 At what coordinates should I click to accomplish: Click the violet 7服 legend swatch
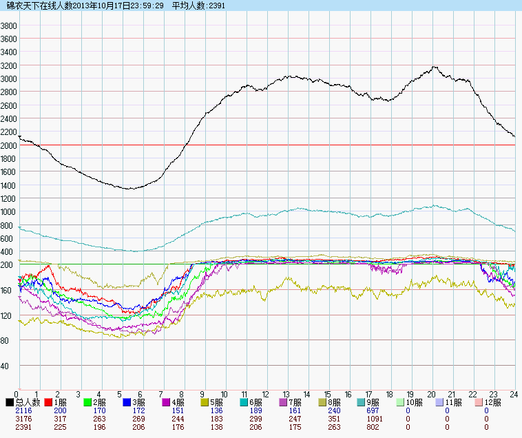click(284, 401)
